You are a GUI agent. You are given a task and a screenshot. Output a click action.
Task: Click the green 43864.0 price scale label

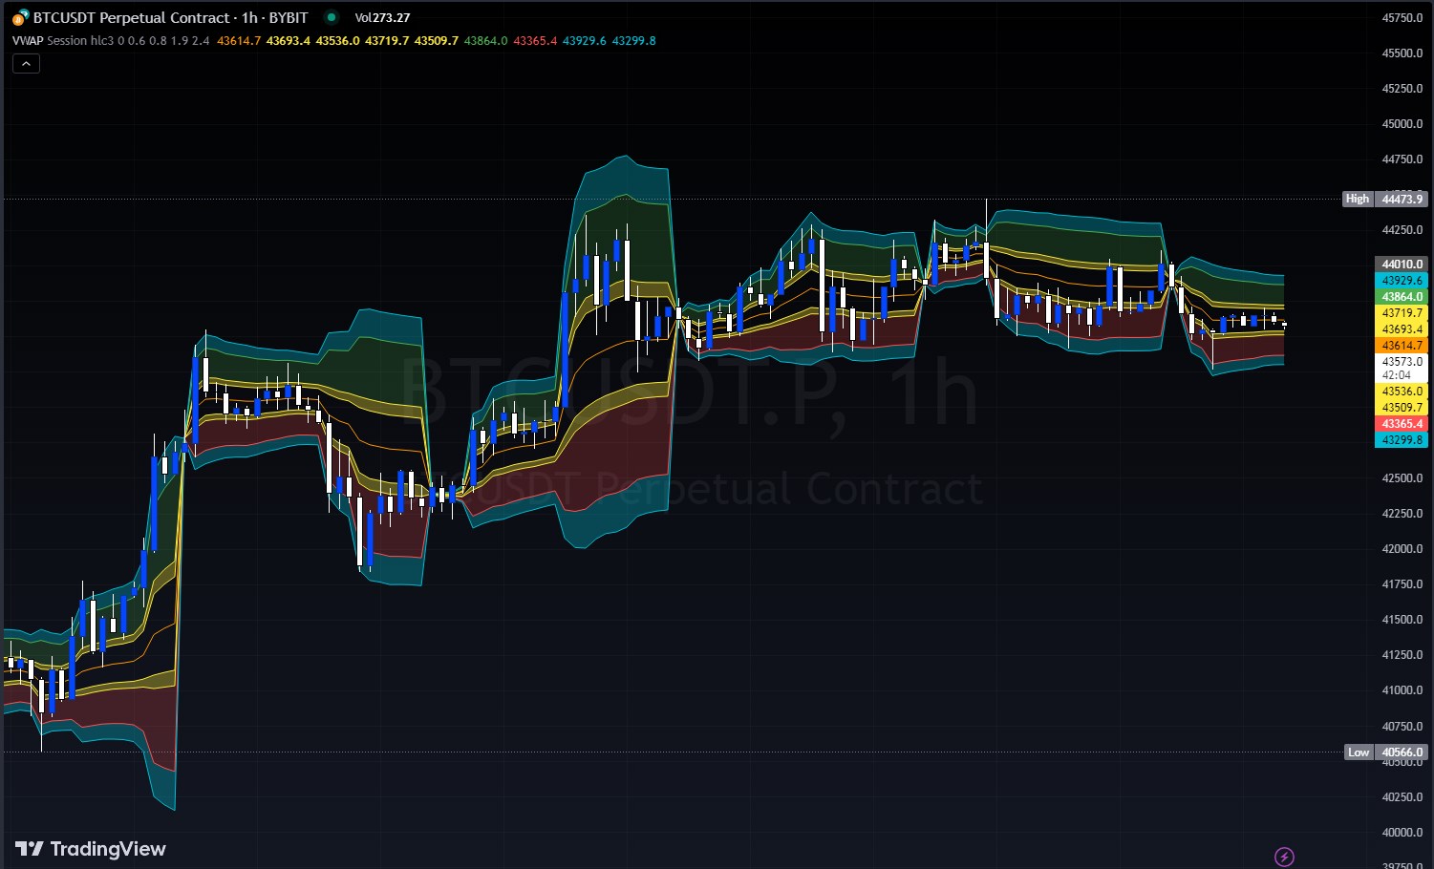click(1402, 297)
